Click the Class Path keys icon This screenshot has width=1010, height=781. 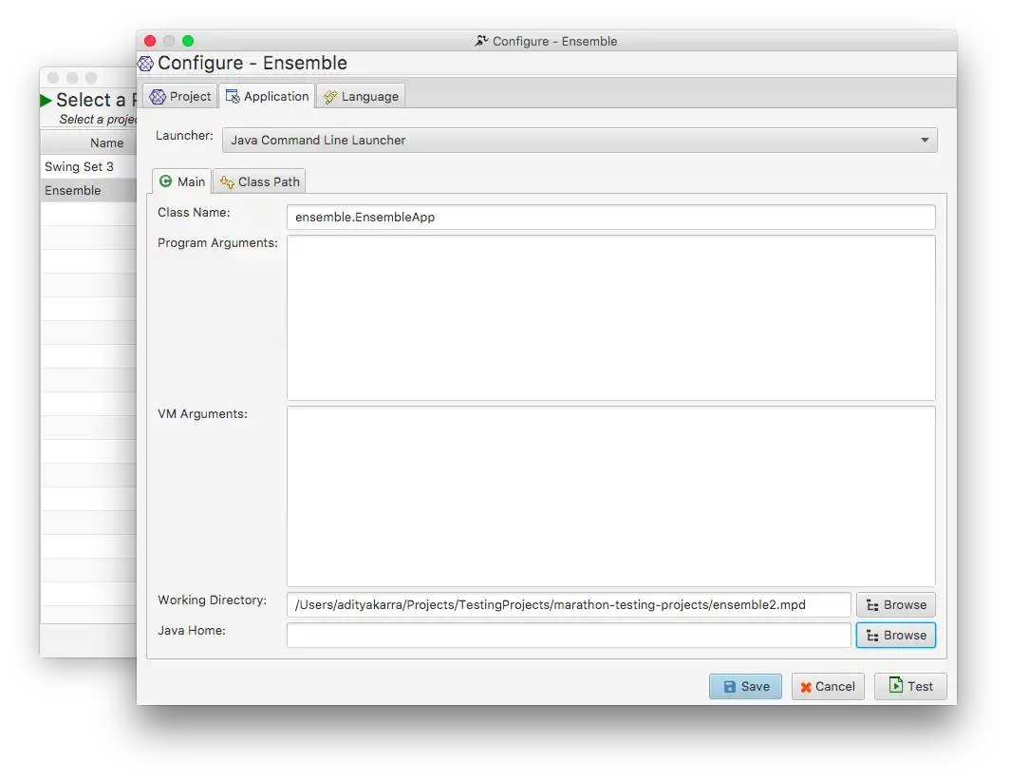[x=227, y=181]
